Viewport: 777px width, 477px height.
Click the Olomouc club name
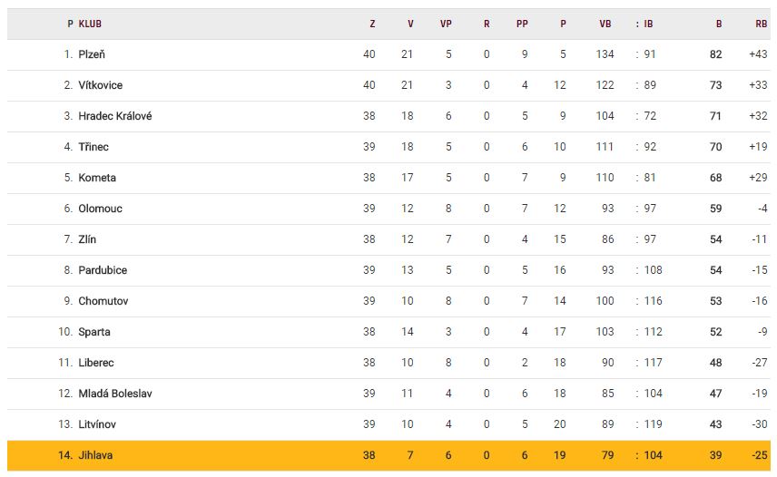[100, 209]
